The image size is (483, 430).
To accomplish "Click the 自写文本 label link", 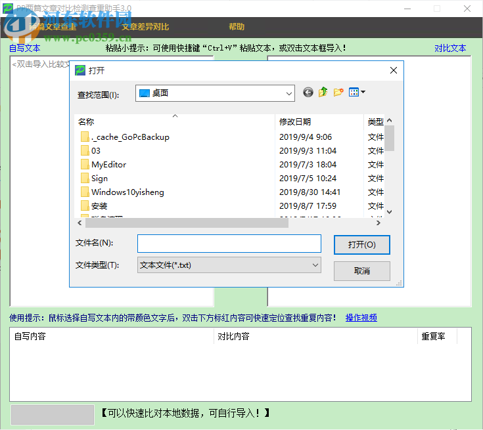I will pyautogui.click(x=25, y=48).
